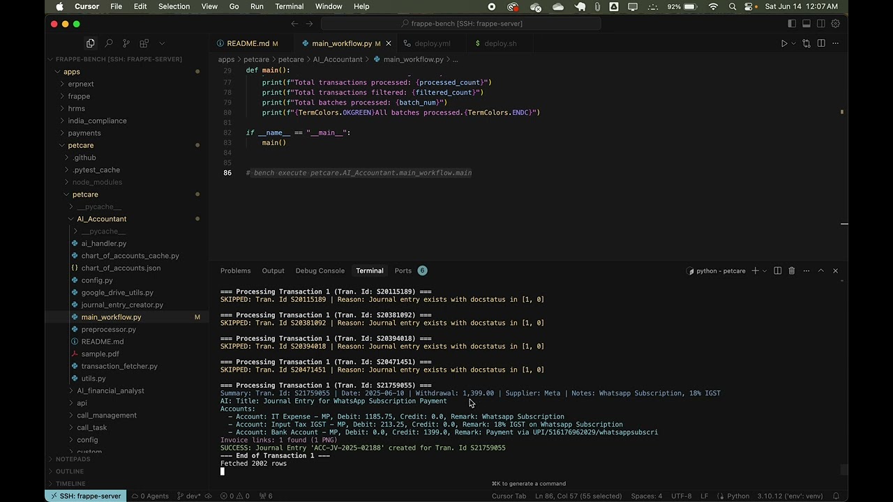893x502 pixels.
Task: Expand the AI_financial_analyst folder
Action: 110,390
